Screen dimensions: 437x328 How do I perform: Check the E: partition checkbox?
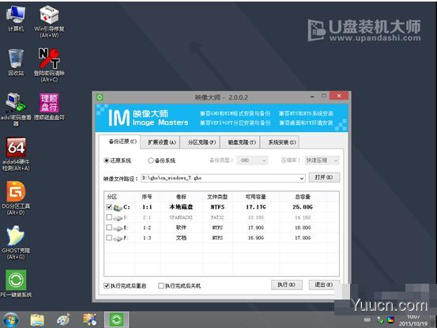(x=109, y=228)
